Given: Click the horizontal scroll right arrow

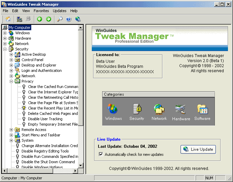Looking at the screenshot, I should pos(75,171).
